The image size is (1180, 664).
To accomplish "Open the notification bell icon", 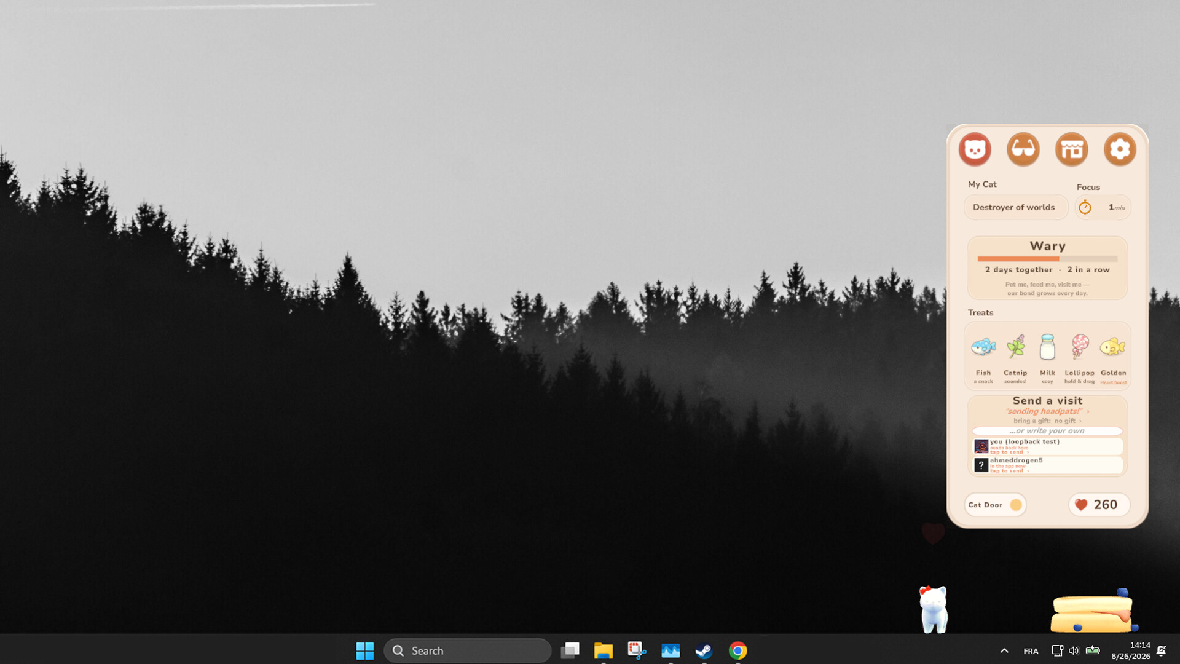I will (1162, 650).
